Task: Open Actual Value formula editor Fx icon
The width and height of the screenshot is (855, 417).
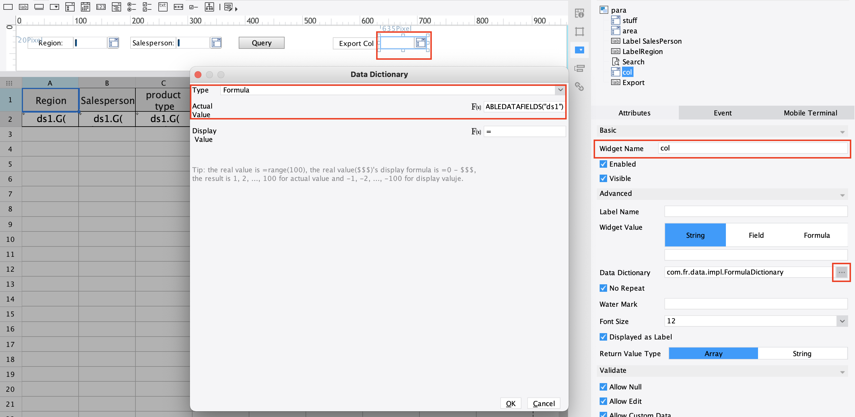Action: click(476, 107)
